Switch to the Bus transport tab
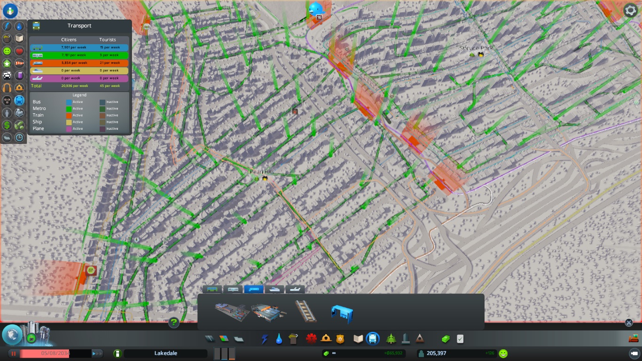Image resolution: width=642 pixels, height=361 pixels. [x=212, y=290]
